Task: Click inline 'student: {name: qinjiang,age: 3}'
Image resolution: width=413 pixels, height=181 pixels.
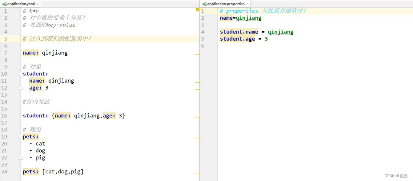Action: [x=74, y=116]
